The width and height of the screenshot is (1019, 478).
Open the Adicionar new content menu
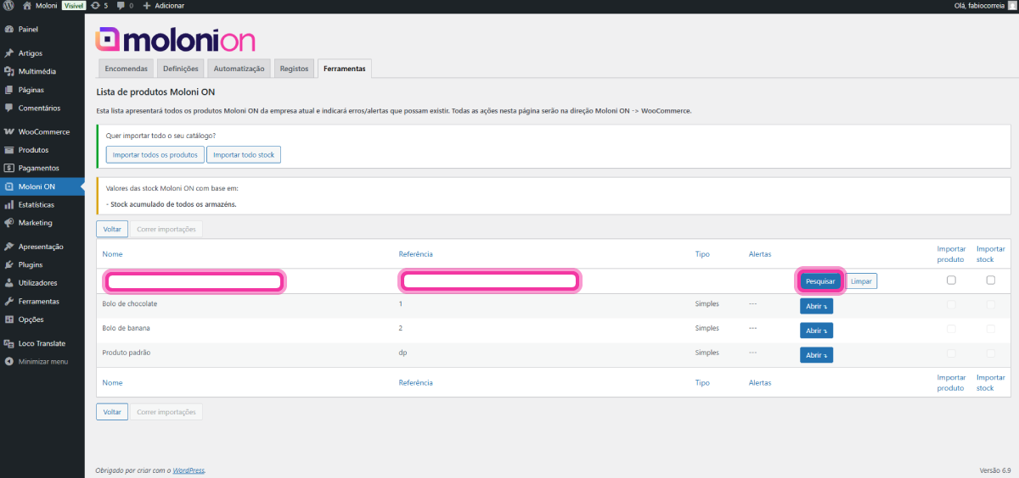click(164, 6)
